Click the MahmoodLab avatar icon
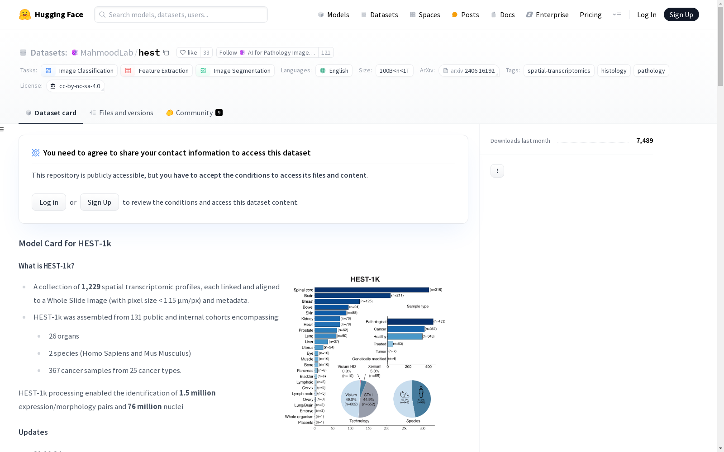Viewport: 724px width, 452px height. click(75, 52)
